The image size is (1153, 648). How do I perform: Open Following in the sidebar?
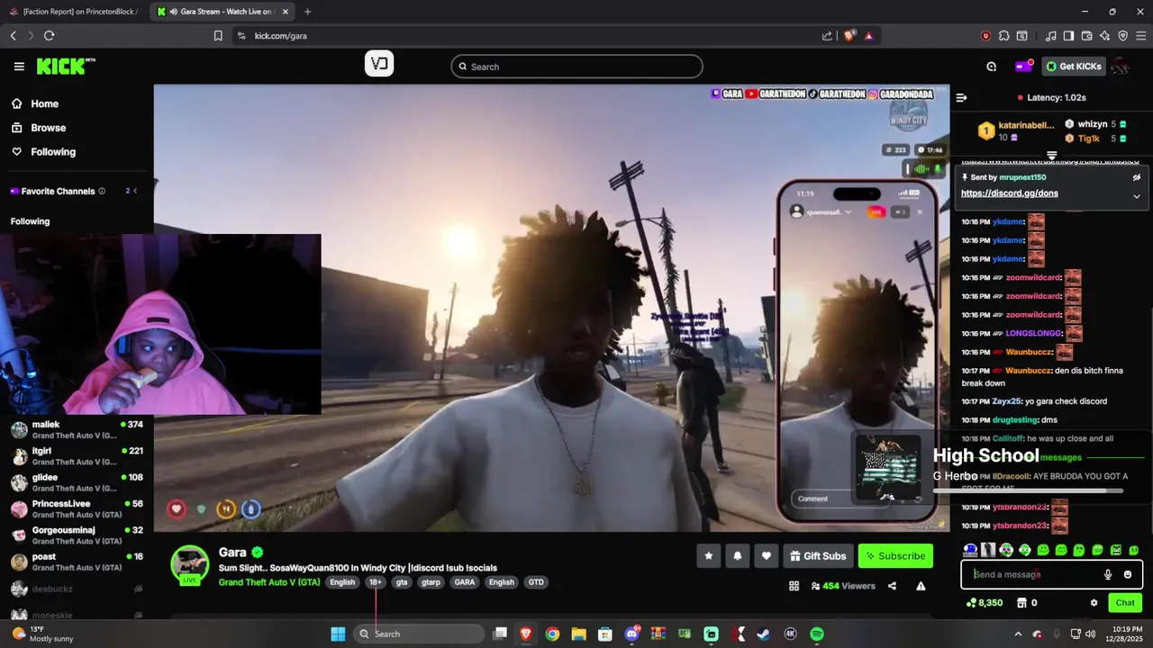point(43,152)
